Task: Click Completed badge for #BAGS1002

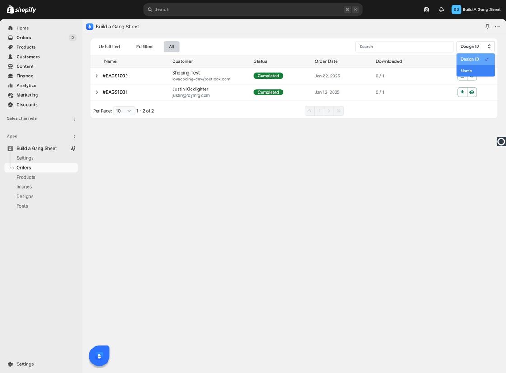Action: [268, 76]
